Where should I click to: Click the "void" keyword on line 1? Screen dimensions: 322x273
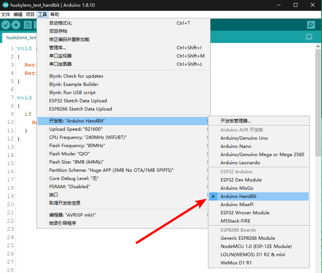pos(25,48)
